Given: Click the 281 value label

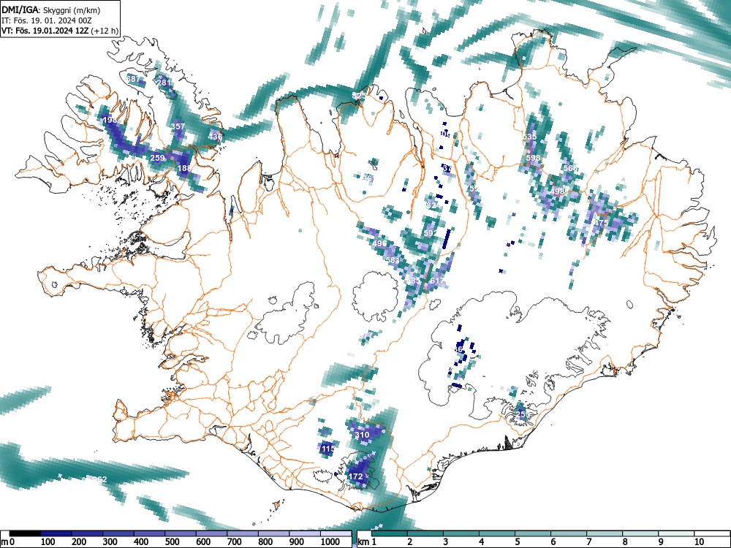Looking at the screenshot, I should click(164, 83).
